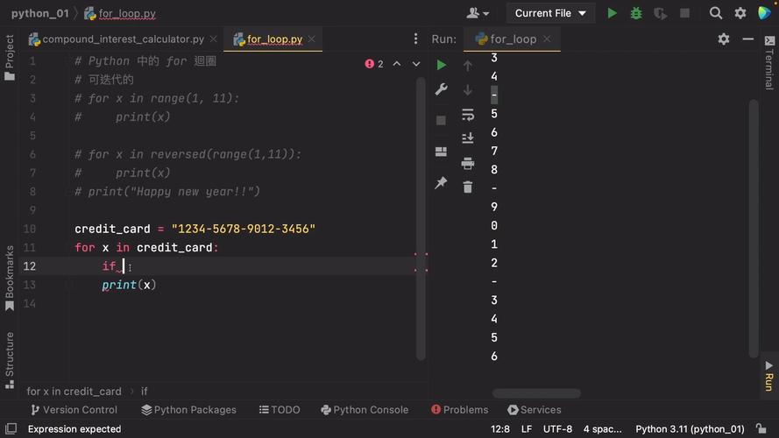Open the Python Console panel

tap(365, 410)
